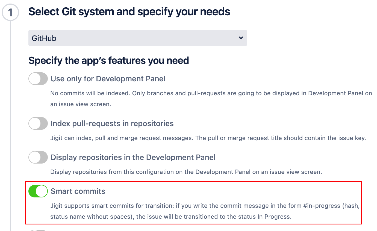Click the GitHub value in the selector

click(x=44, y=38)
